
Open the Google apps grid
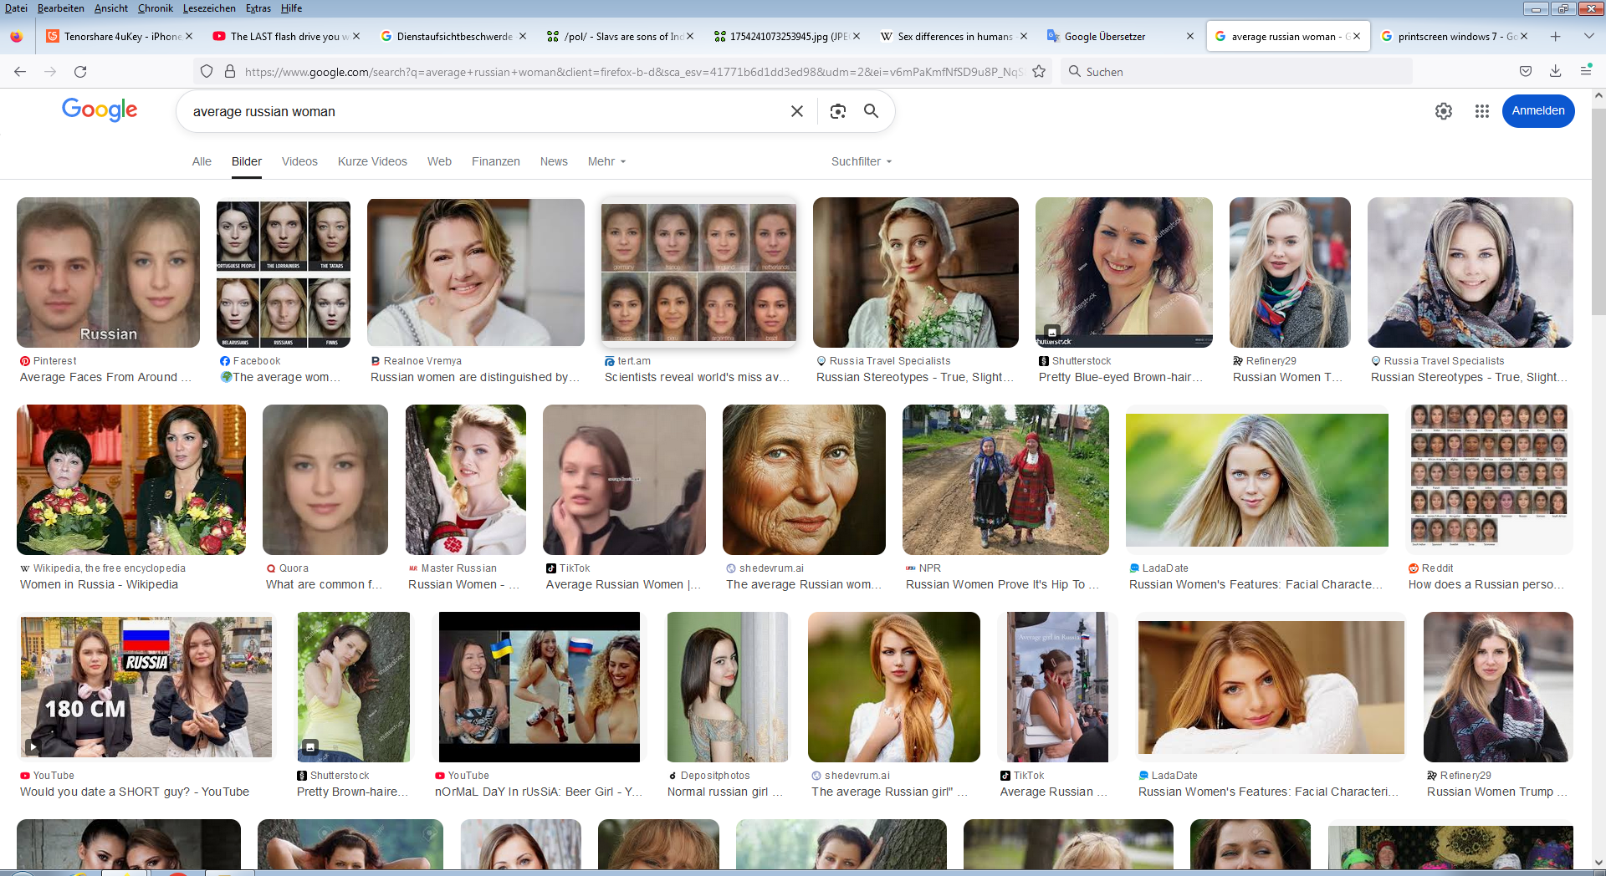(x=1482, y=111)
